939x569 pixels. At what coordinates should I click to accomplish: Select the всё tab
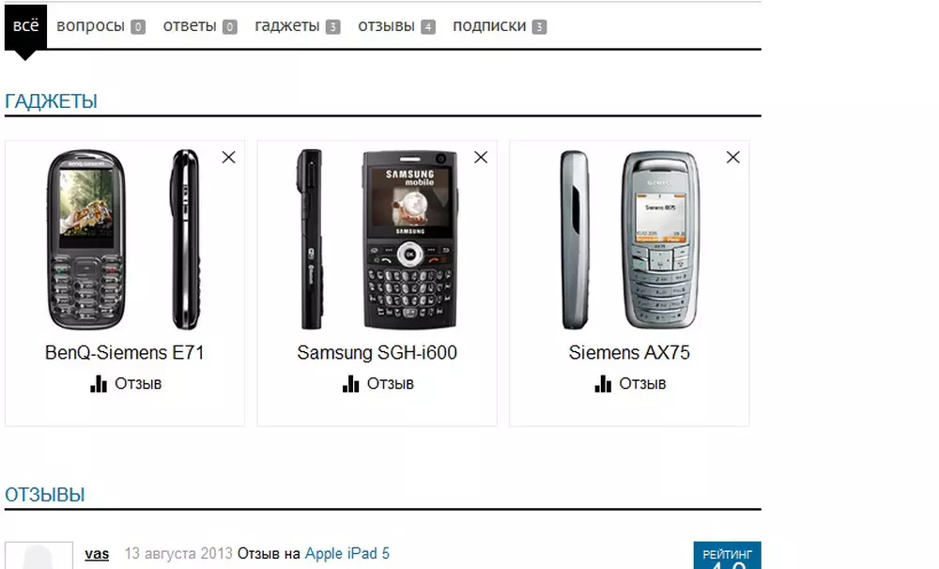point(25,26)
